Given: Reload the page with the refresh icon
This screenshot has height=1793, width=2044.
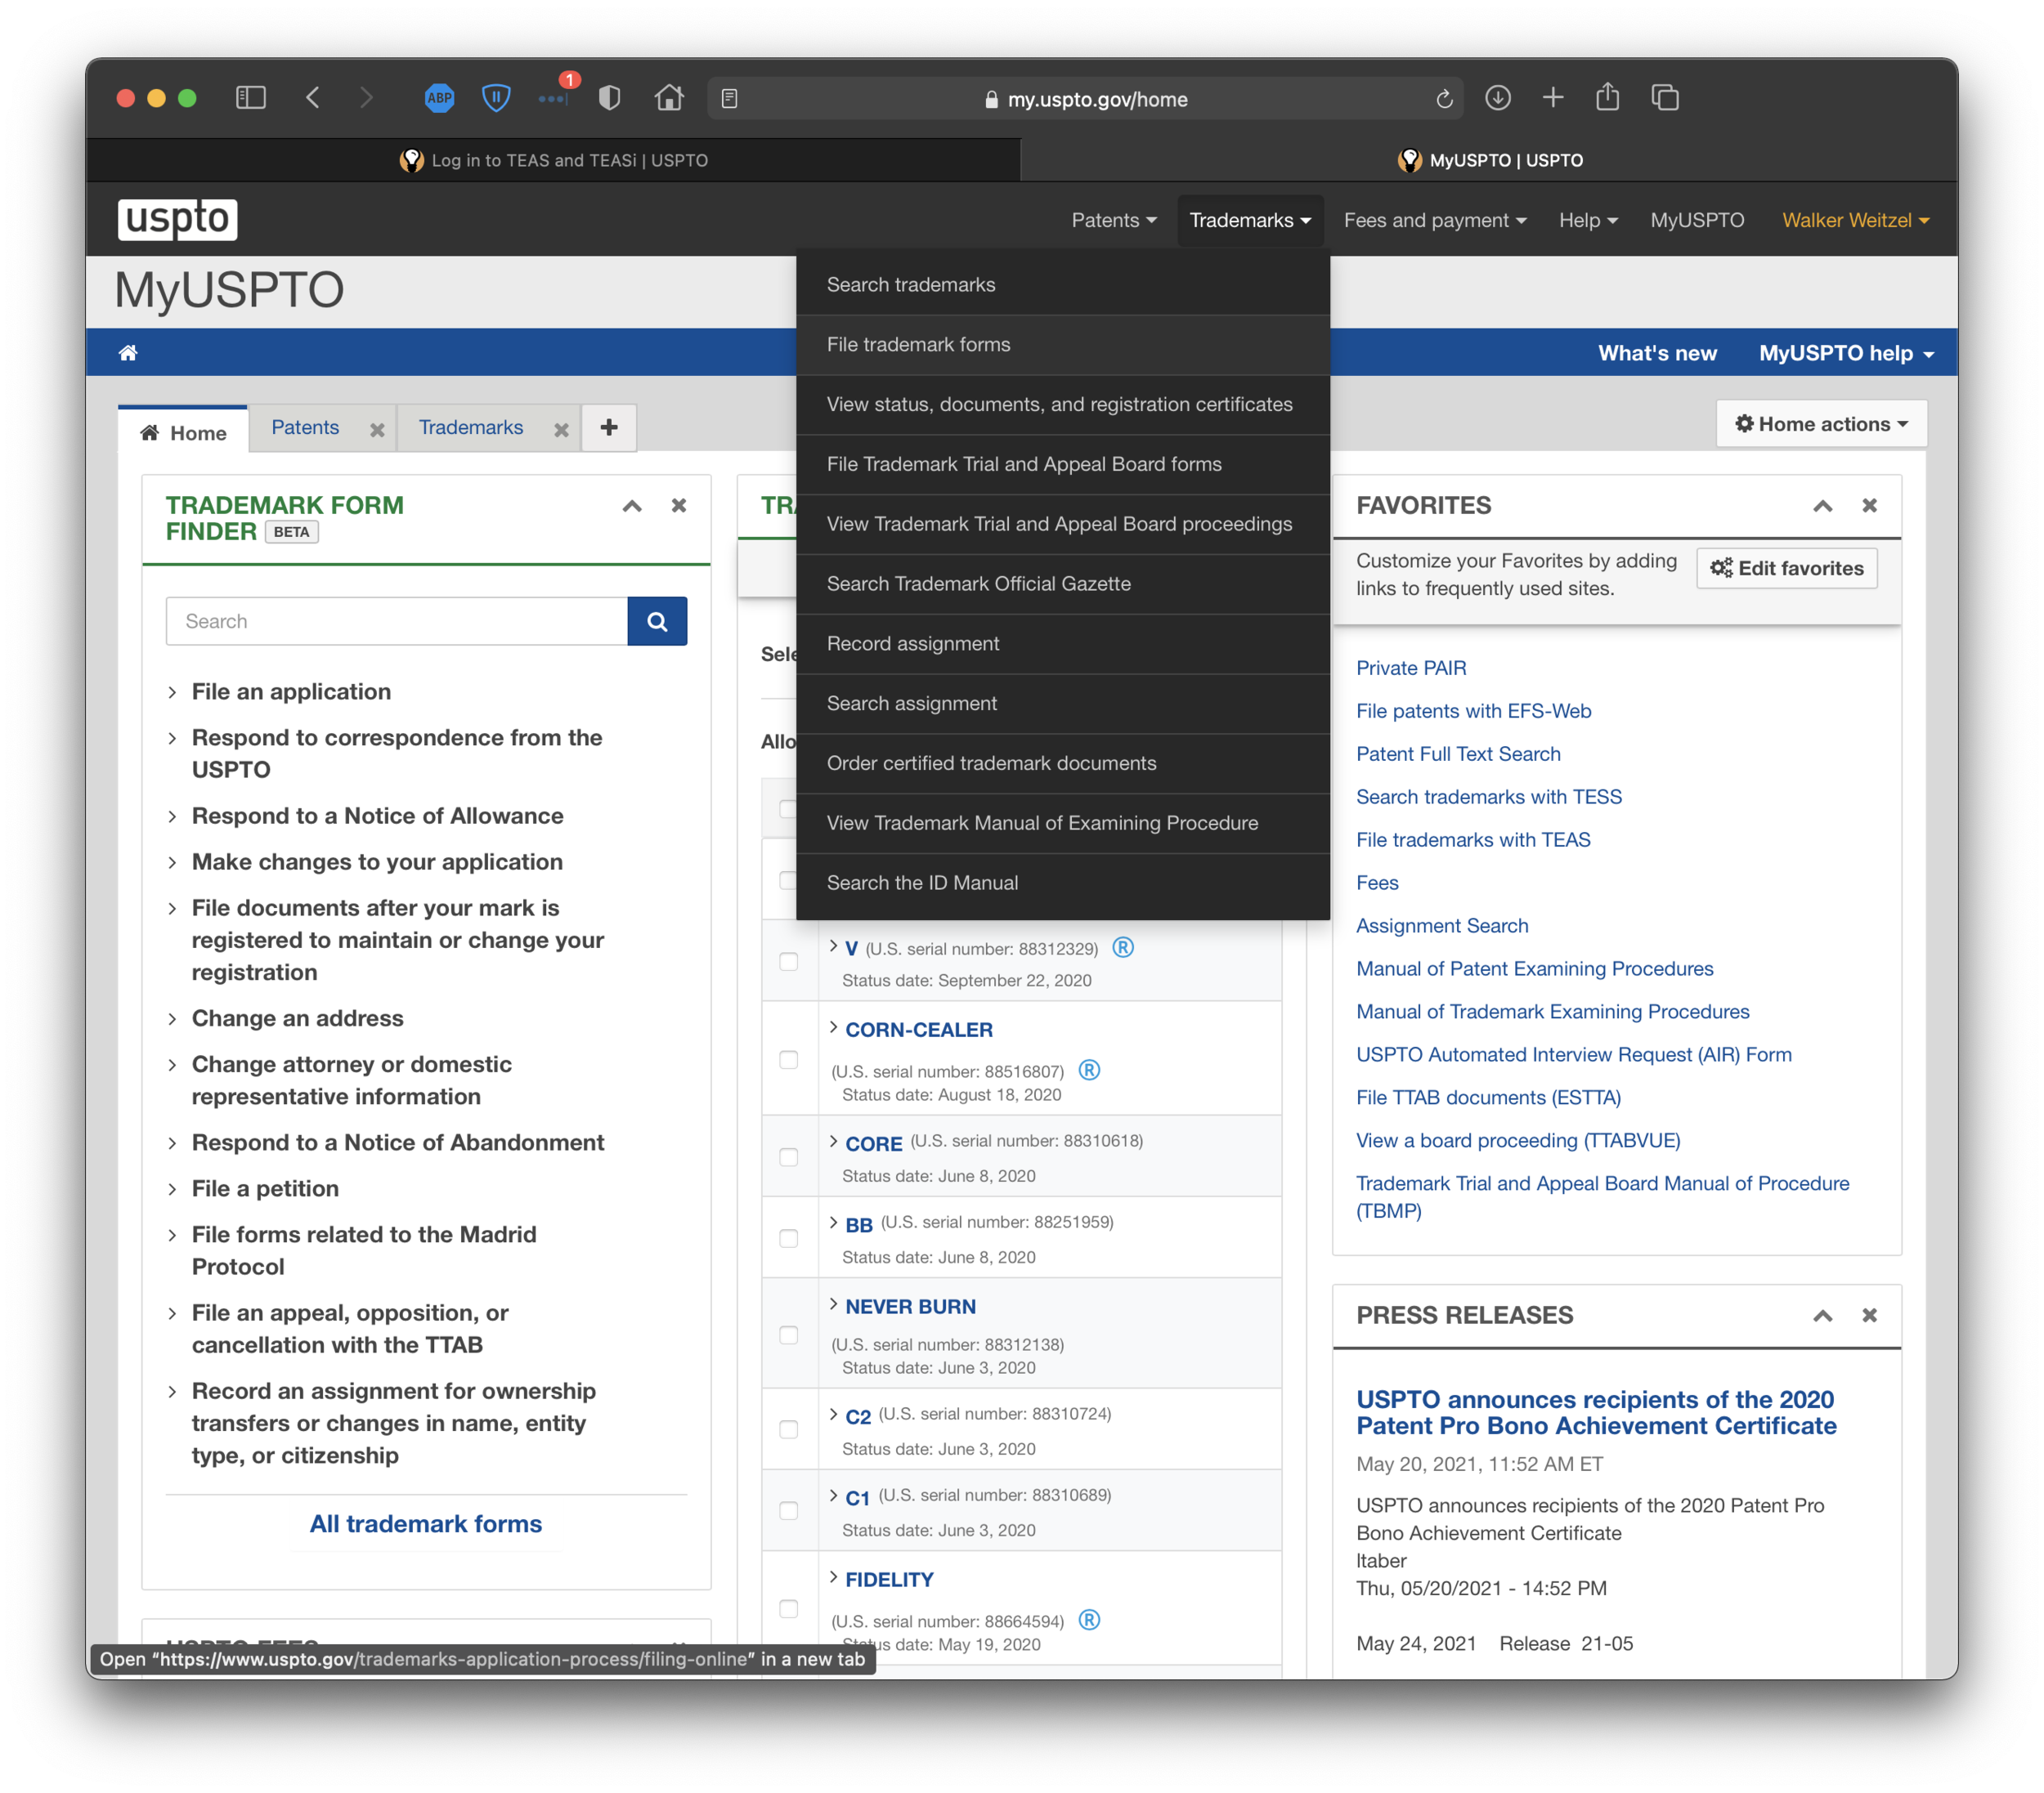Looking at the screenshot, I should point(1444,99).
